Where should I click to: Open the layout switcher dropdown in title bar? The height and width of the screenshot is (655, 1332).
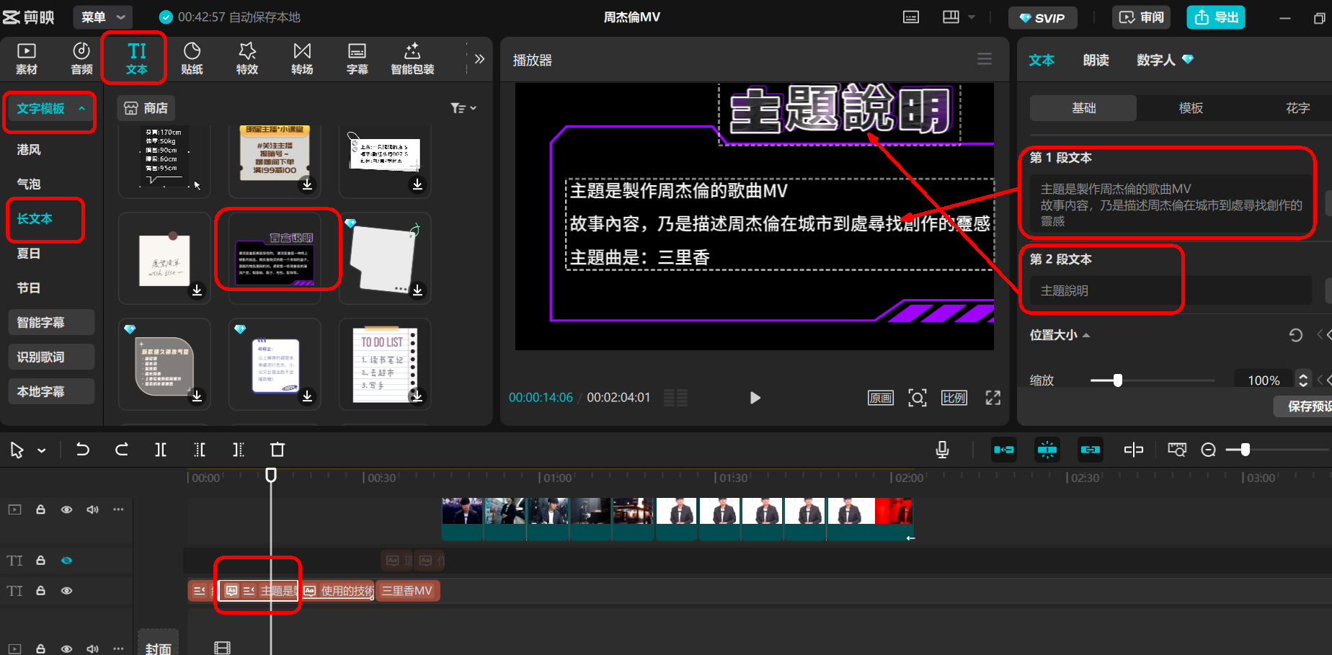click(959, 17)
